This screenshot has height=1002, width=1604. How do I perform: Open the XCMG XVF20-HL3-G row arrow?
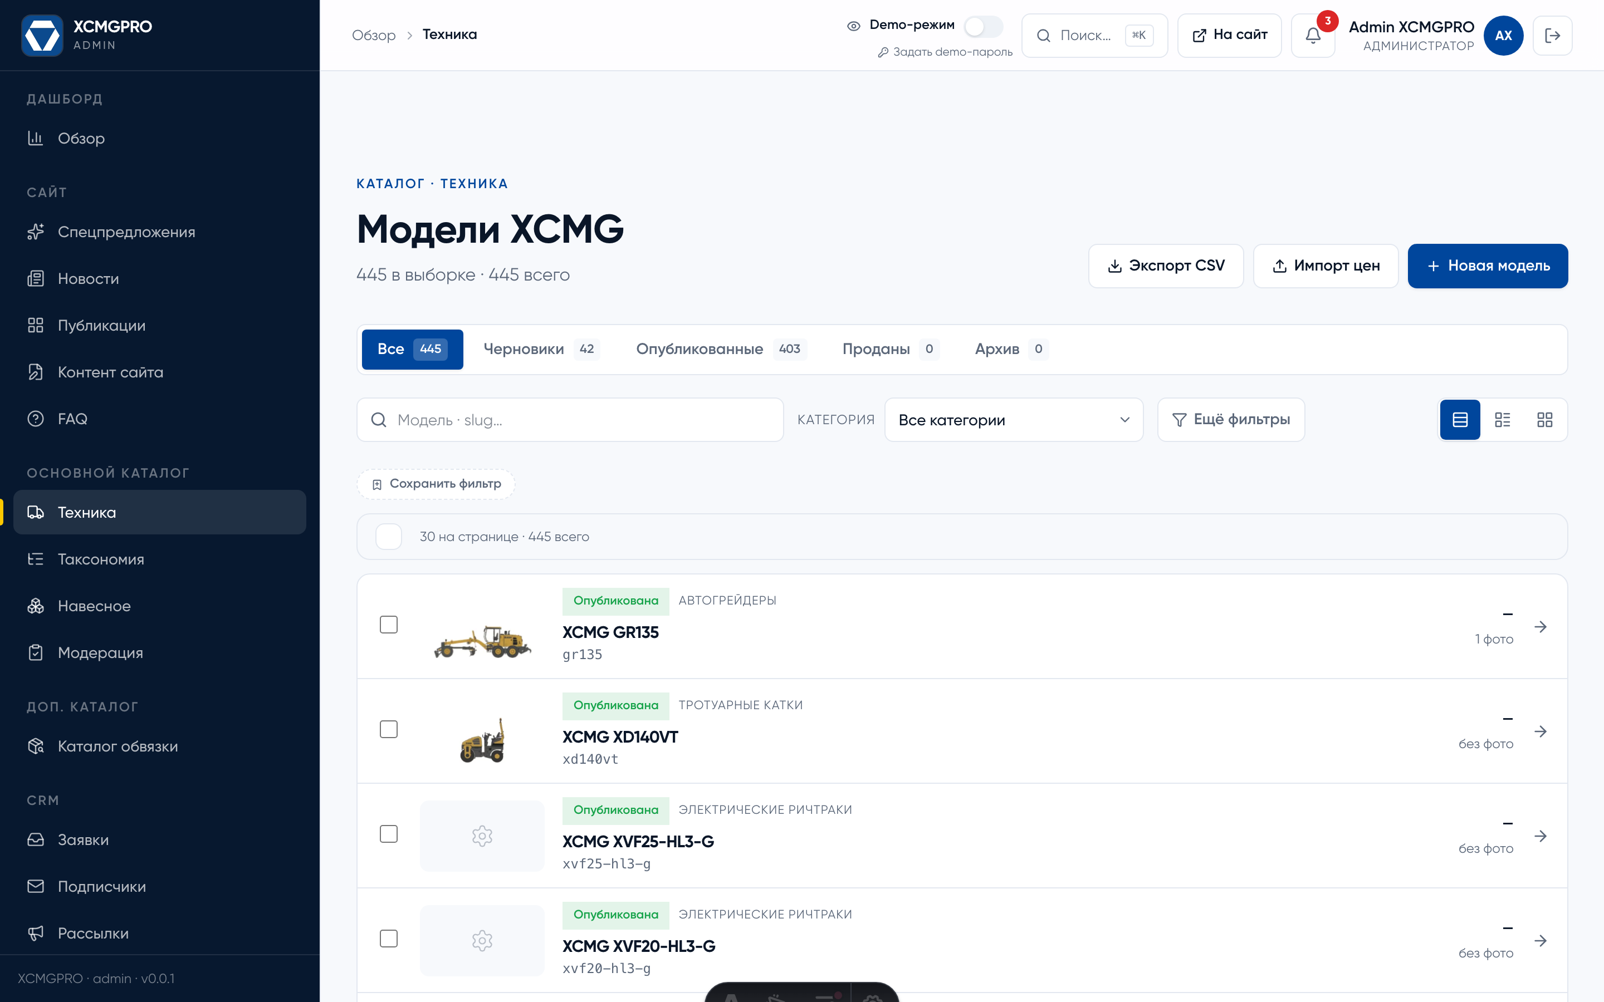pyautogui.click(x=1541, y=940)
